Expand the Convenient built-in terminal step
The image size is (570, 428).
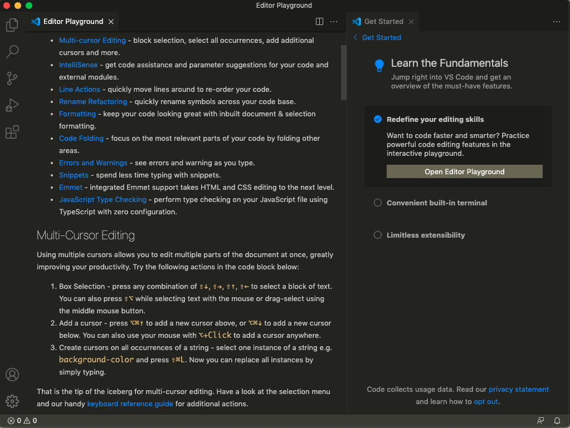(x=437, y=203)
